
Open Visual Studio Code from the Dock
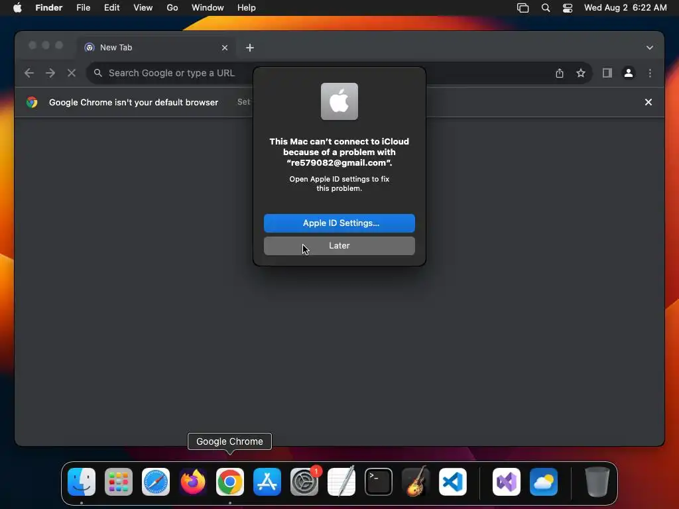(x=453, y=482)
